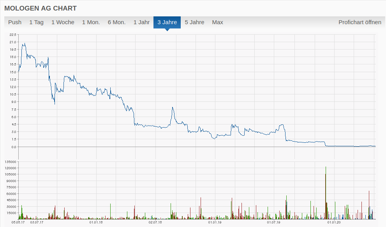Click the 02.07.18 date axis marker
The image size is (386, 227).
[155, 223]
